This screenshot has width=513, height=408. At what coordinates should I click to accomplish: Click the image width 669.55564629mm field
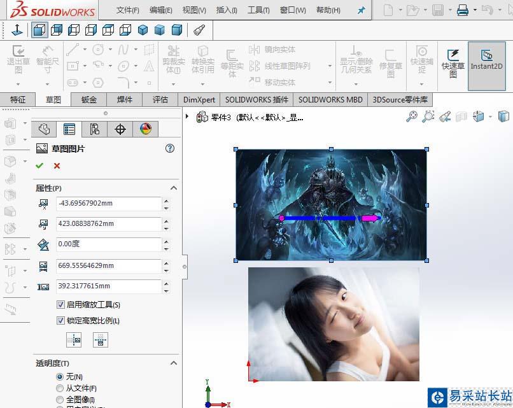(x=109, y=265)
